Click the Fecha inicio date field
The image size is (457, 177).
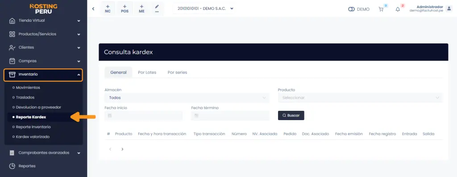(143, 116)
